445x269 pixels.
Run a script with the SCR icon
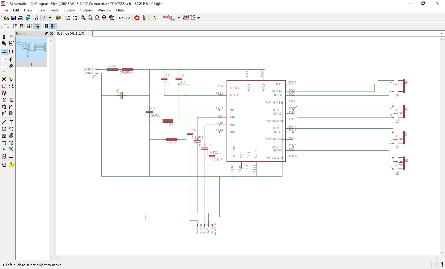pyautogui.click(x=67, y=18)
